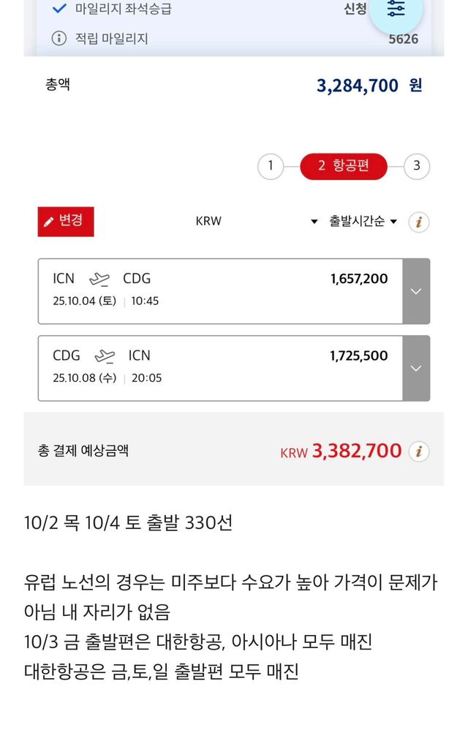This screenshot has height=741, width=468.
Task: Go to step 1 circle
Action: [270, 166]
